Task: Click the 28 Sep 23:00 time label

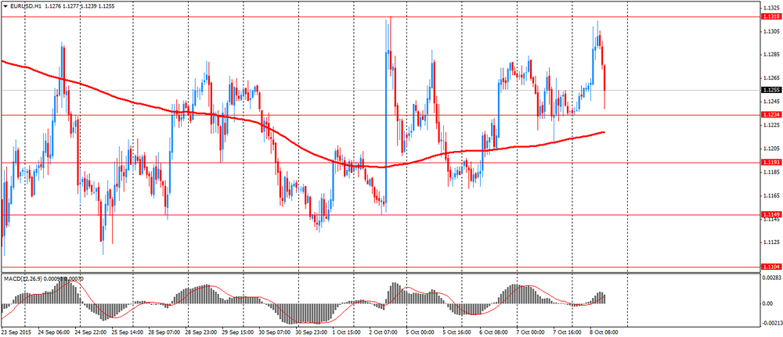Action: (201, 331)
